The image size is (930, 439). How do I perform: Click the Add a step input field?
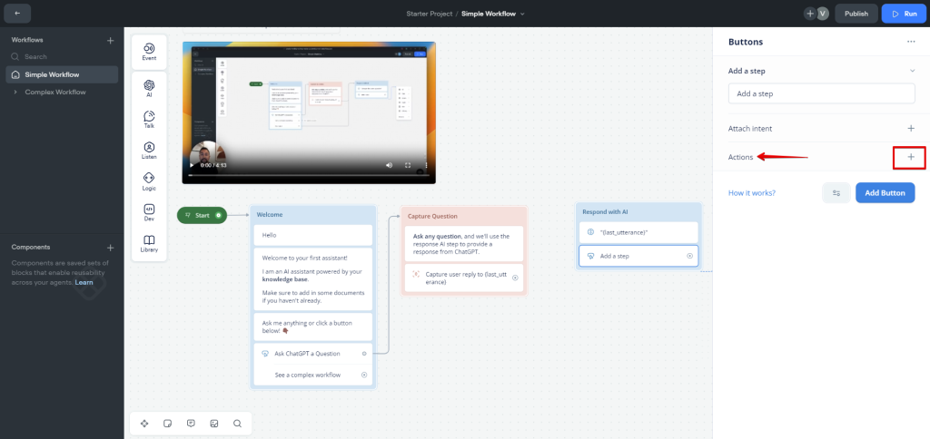click(x=821, y=93)
